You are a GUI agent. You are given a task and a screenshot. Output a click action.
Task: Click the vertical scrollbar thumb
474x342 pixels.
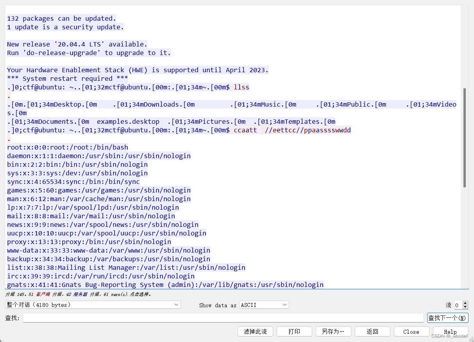(x=464, y=137)
